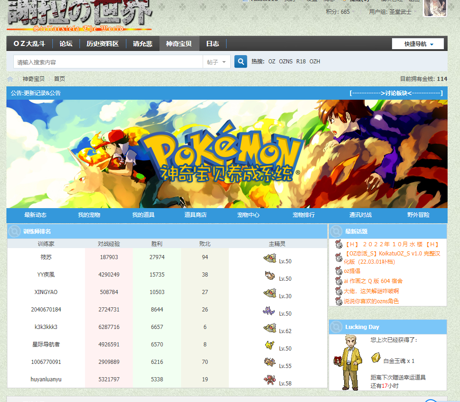This screenshot has width=460, height=402.
Task: Expand the 快捷导航 dropdown
Action: tap(418, 44)
